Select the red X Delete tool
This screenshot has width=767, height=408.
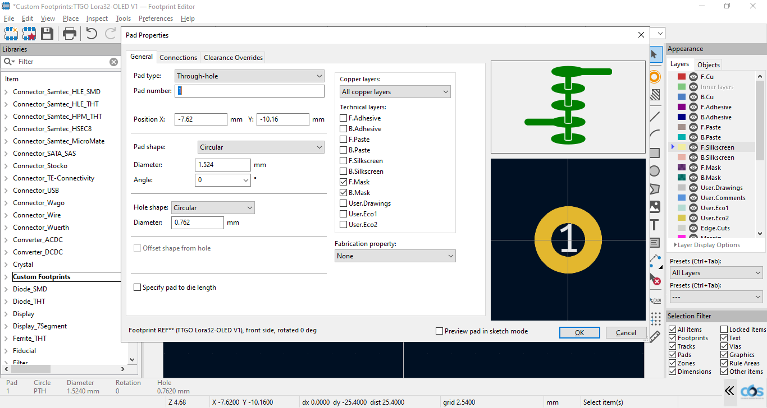(x=655, y=279)
